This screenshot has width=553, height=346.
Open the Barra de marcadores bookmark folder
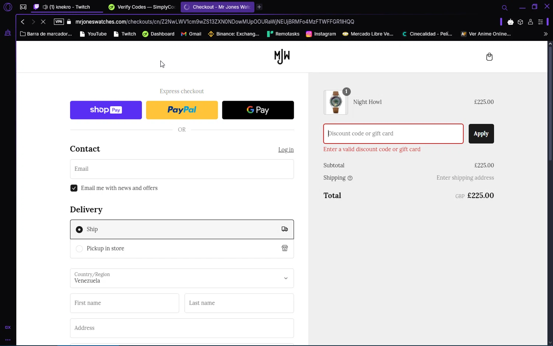(46, 34)
